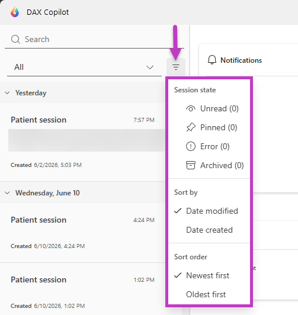The image size is (298, 315).
Task: Click the Notifications heading
Action: tap(241, 60)
